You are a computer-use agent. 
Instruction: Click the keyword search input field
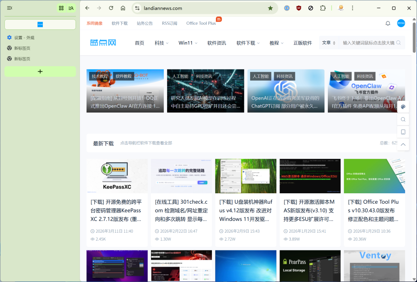pyautogui.click(x=369, y=43)
